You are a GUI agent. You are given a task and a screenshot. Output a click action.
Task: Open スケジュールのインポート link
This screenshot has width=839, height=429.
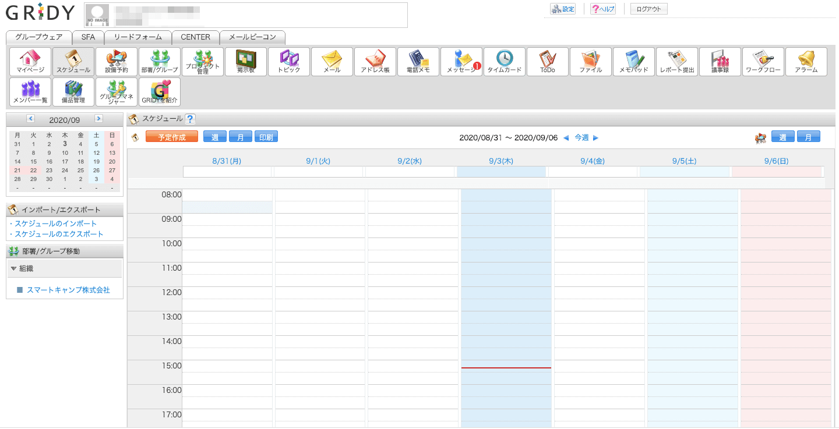pos(56,224)
